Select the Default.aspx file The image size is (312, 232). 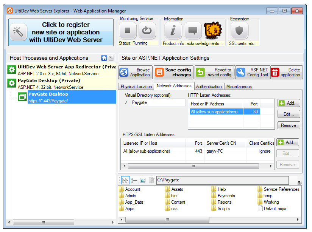tap(272, 209)
